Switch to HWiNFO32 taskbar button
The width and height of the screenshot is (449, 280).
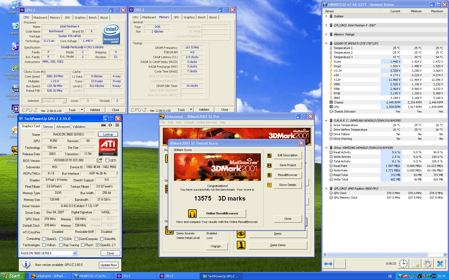click(x=93, y=276)
